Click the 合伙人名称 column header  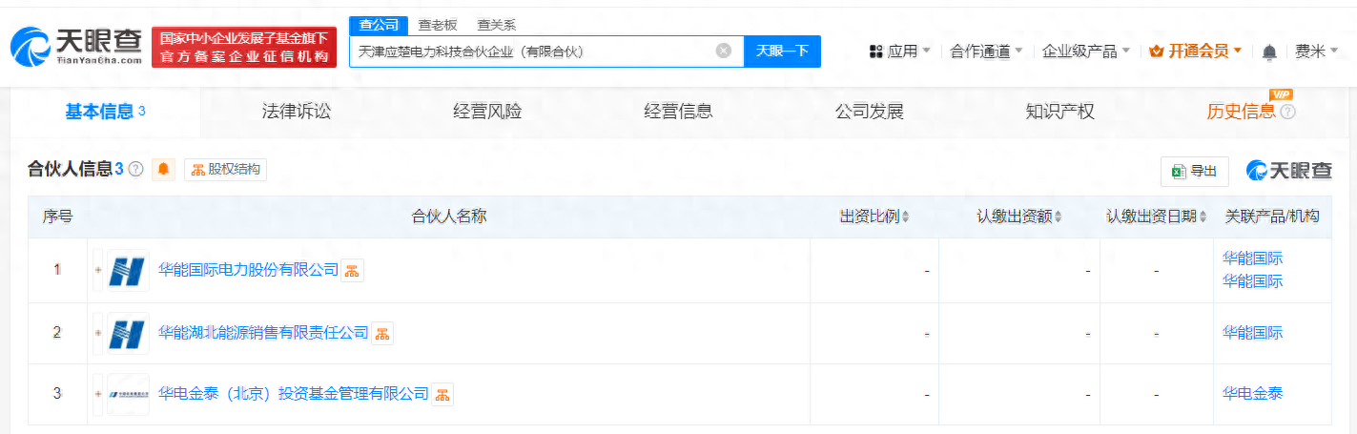448,217
